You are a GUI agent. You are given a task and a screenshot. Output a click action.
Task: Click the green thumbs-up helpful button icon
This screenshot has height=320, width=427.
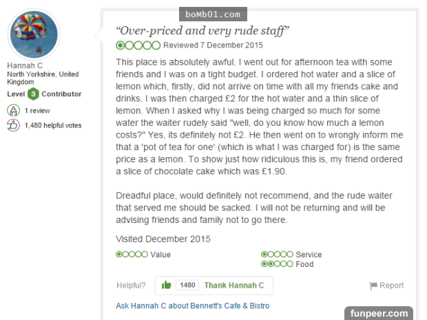click(x=165, y=285)
